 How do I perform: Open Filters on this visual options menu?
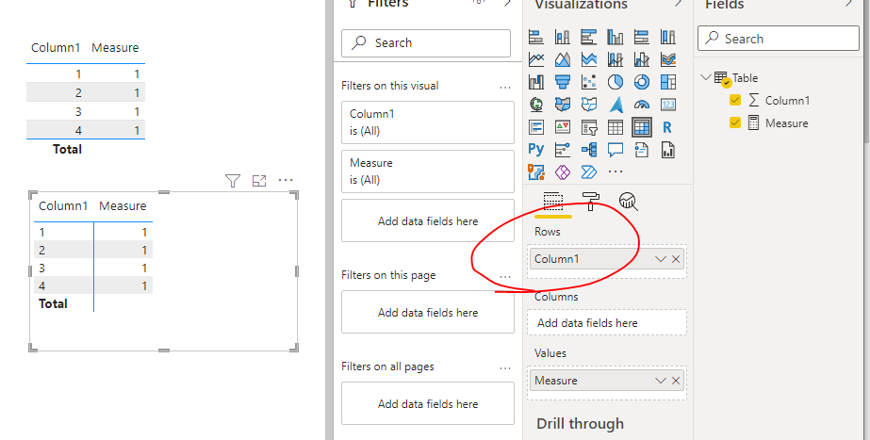click(505, 87)
